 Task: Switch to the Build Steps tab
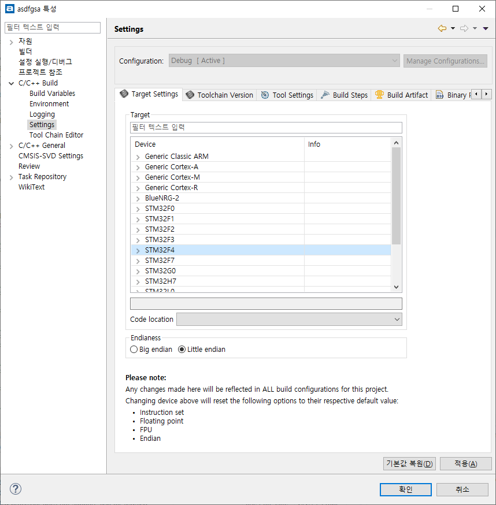(x=344, y=95)
